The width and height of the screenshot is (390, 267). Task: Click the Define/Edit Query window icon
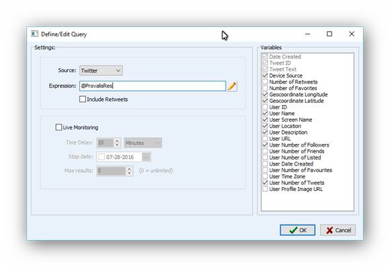coord(34,34)
